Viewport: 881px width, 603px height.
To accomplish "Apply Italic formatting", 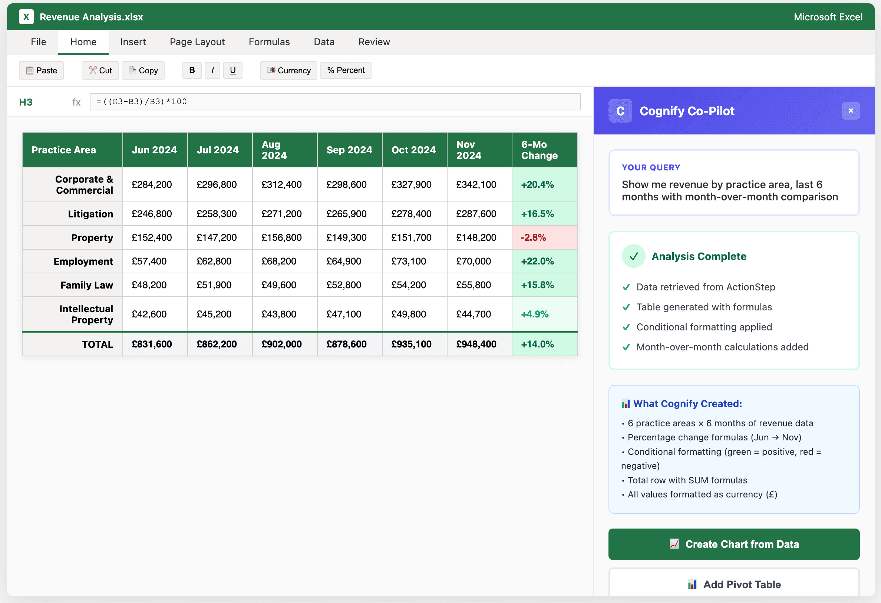I will point(212,70).
